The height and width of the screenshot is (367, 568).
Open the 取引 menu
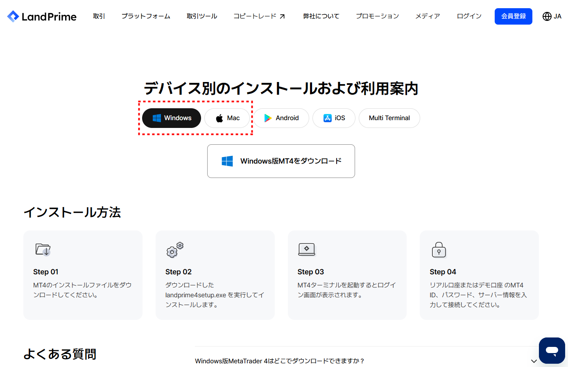[x=99, y=16]
